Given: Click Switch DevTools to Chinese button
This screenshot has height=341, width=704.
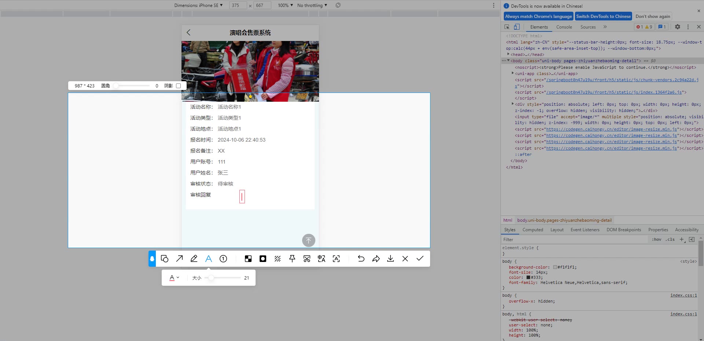Looking at the screenshot, I should 604,16.
